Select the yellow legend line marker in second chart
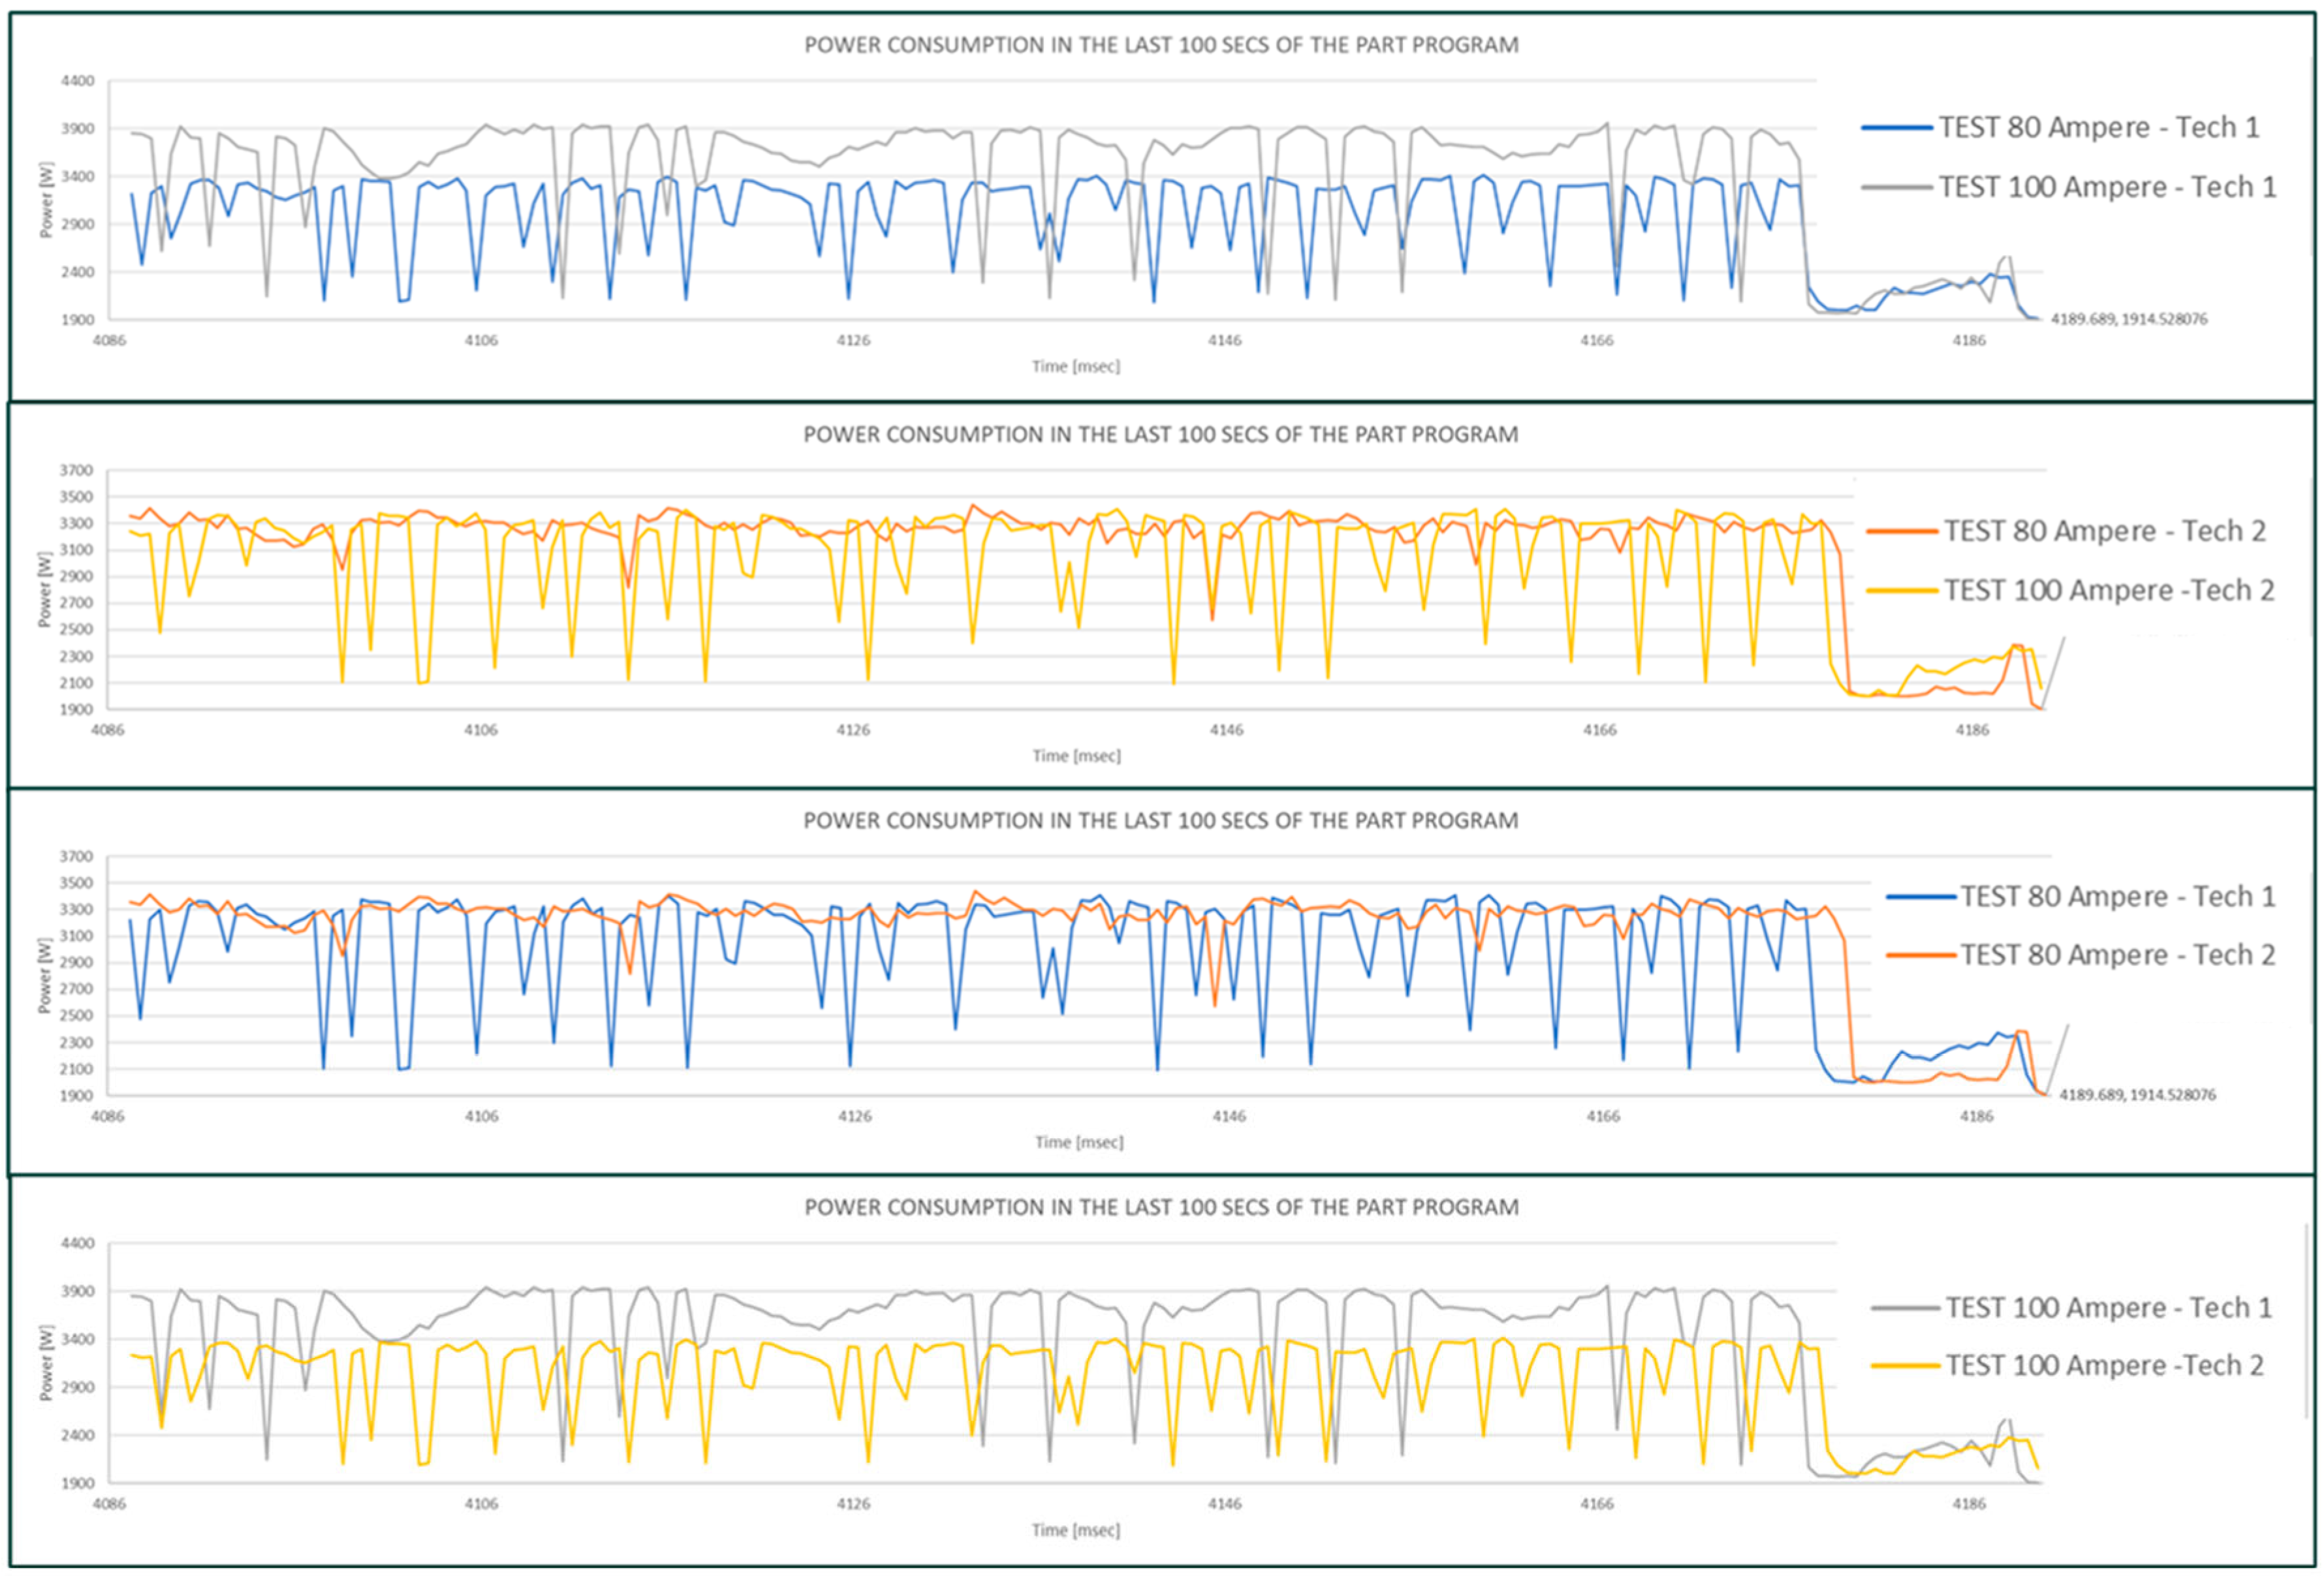 click(1902, 591)
